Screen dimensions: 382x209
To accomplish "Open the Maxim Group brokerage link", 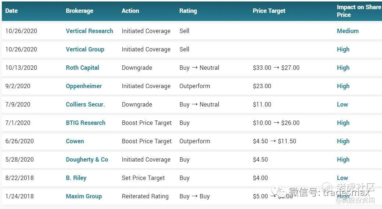I will tap(84, 197).
